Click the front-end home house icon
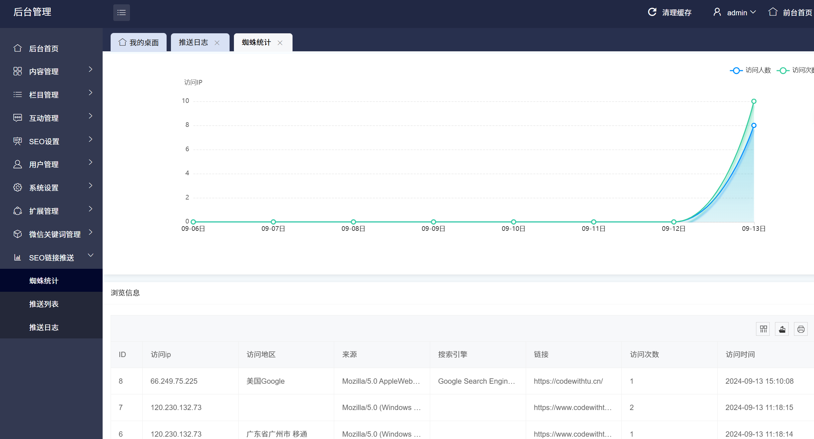 [x=773, y=12]
